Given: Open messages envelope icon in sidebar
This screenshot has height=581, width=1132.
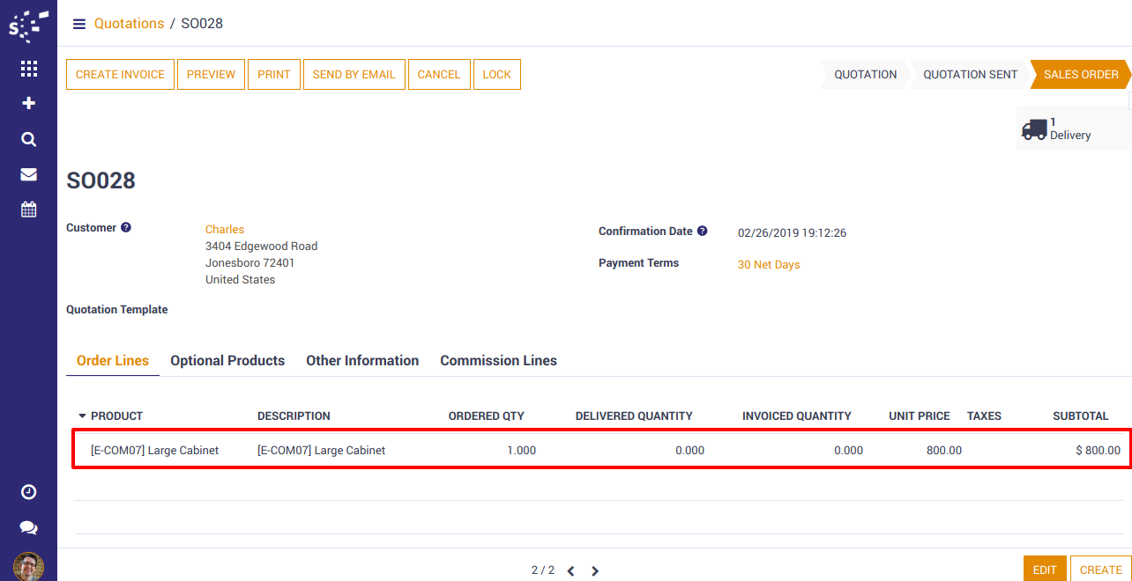Looking at the screenshot, I should (x=28, y=174).
